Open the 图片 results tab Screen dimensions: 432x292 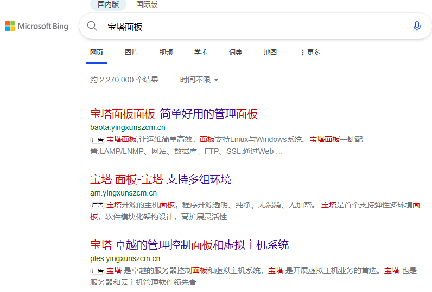click(x=131, y=52)
